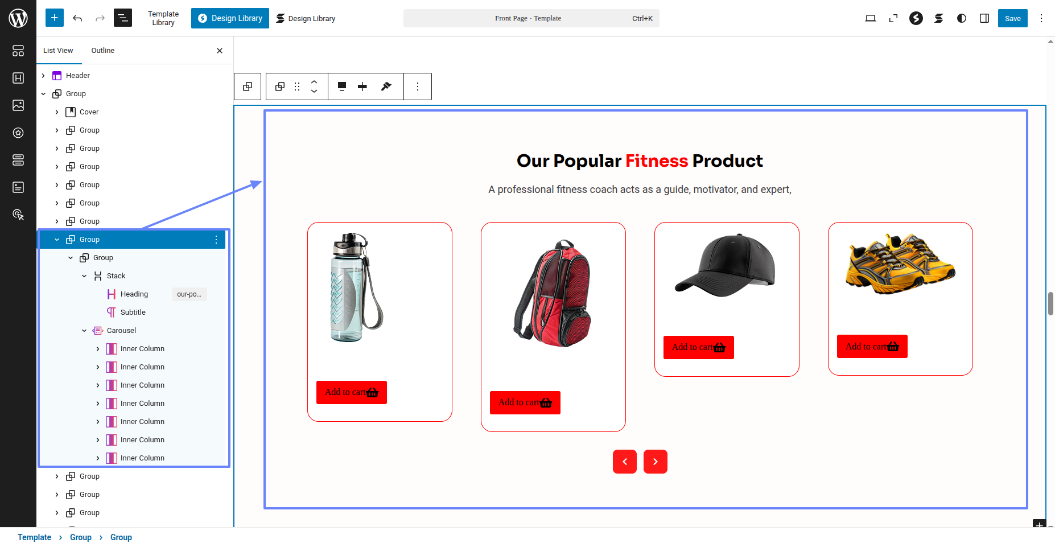Viewport: 1055px width, 547px height.
Task: Click the carousel previous arrow button
Action: coord(624,462)
